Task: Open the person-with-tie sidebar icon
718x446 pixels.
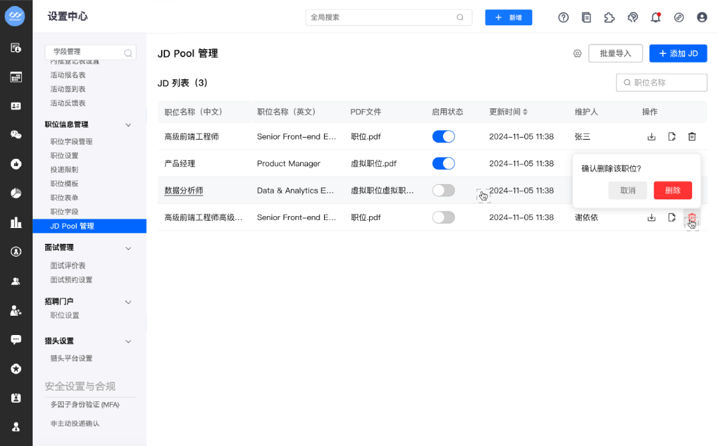Action: click(16, 427)
